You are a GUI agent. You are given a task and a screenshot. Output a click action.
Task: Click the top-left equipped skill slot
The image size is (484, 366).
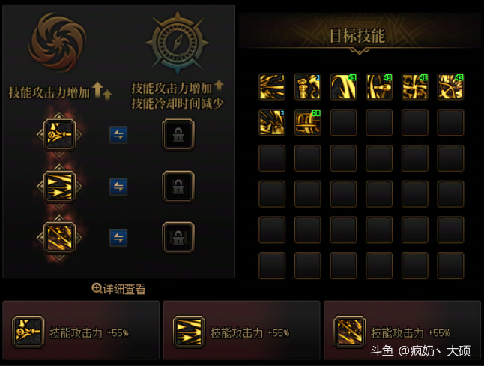pyautogui.click(x=60, y=135)
